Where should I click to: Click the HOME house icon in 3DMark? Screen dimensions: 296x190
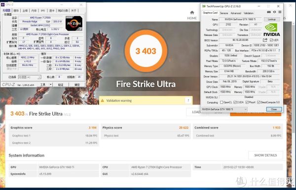[x=192, y=13]
